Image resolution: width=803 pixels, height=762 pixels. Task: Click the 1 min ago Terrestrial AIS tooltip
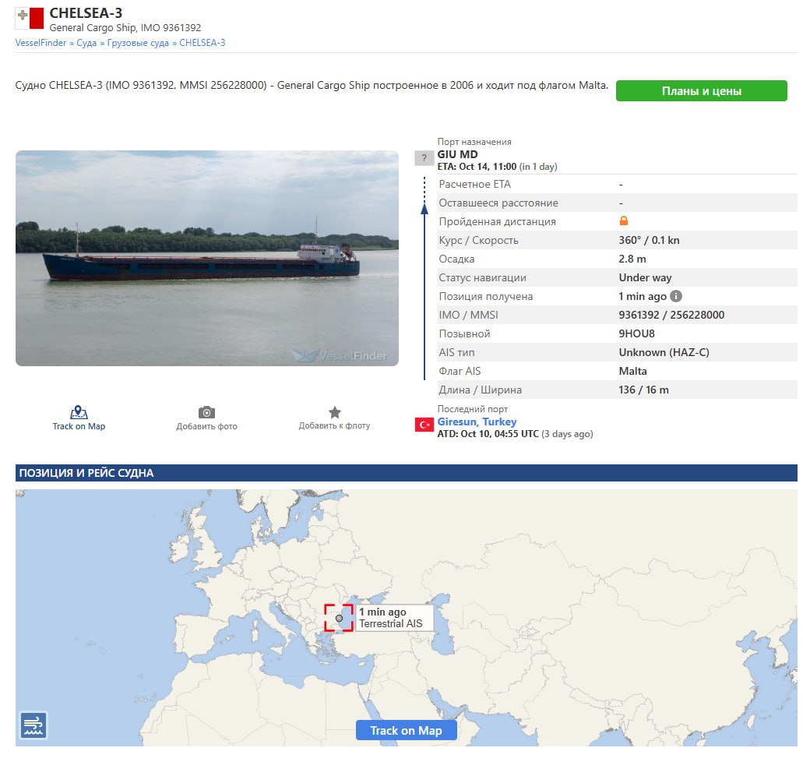[394, 618]
